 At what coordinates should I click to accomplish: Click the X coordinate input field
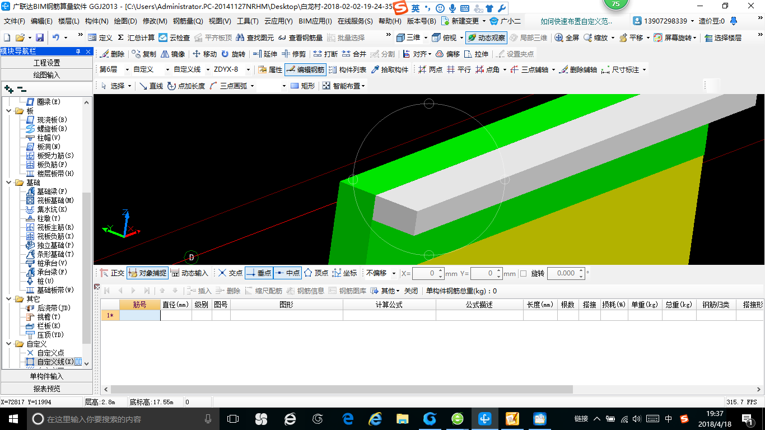(x=428, y=273)
